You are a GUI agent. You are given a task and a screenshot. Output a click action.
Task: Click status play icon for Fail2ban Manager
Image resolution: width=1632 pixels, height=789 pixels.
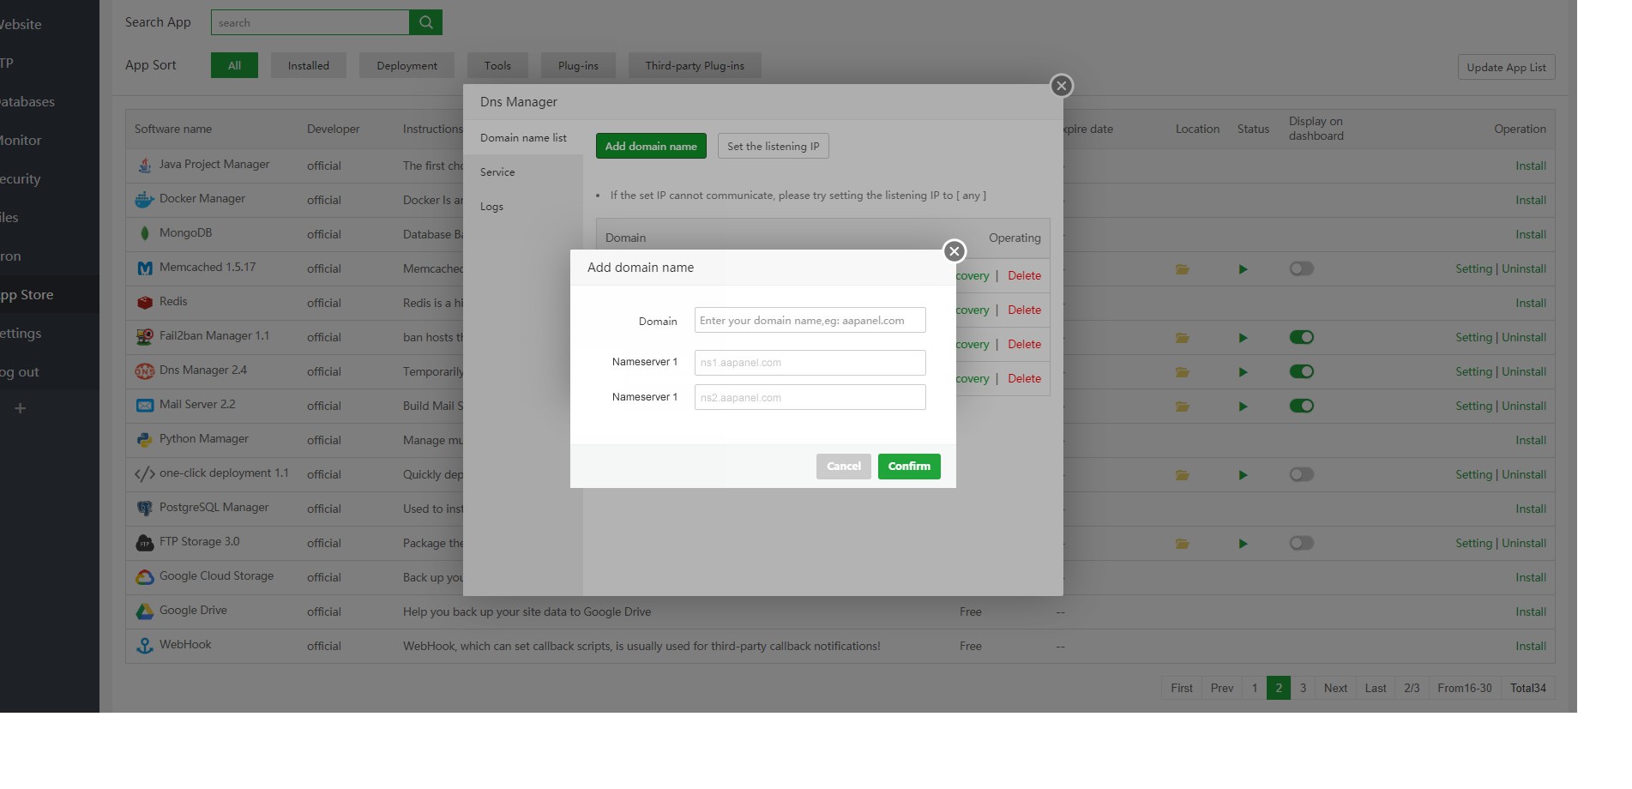[1243, 338]
